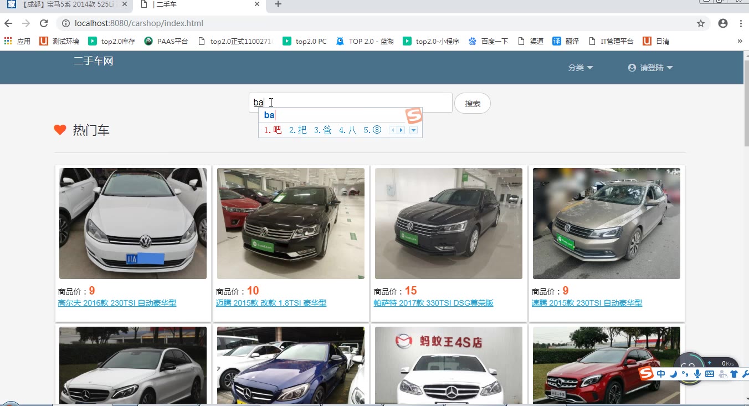Viewport: 749px width, 406px height.
Task: Toggle the moon half-width/full-width mode icon
Action: click(673, 374)
